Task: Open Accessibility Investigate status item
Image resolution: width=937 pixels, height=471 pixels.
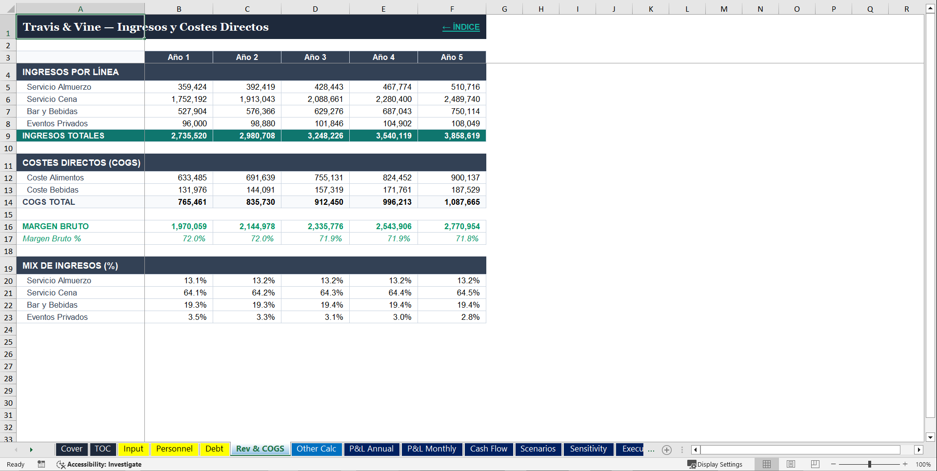Action: pos(99,464)
